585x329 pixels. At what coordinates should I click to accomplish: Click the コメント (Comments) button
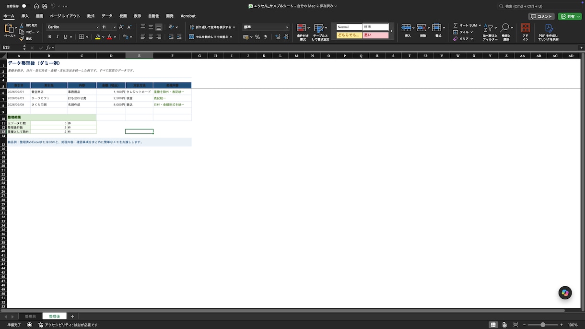point(542,16)
